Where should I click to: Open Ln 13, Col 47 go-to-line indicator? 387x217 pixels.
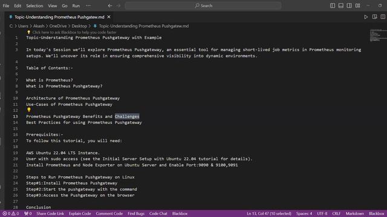click(x=269, y=213)
